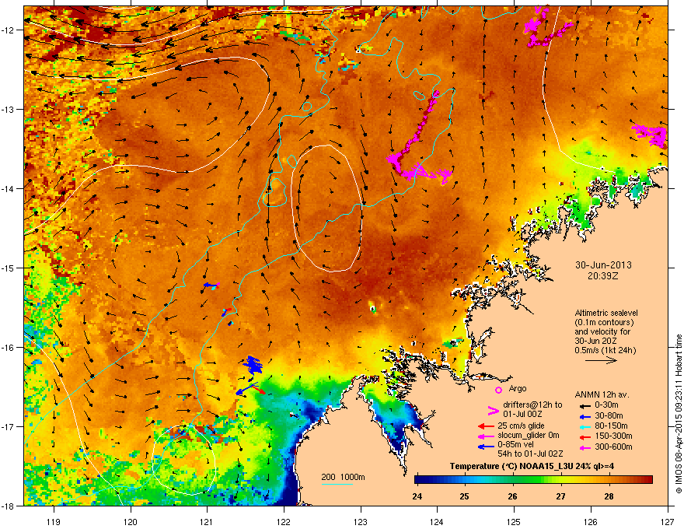Click the blue arrow beside '0-85m vel'
Image resolution: width=684 pixels, height=529 pixels.
486,447
